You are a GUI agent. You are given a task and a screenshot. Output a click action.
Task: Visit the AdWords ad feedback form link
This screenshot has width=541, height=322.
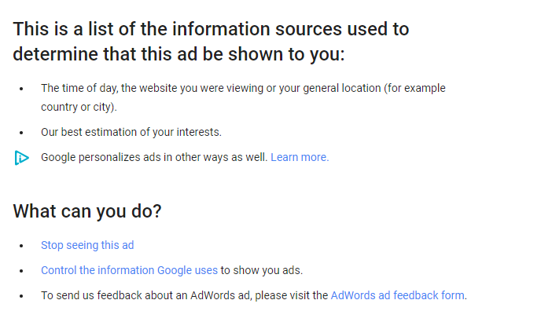[x=397, y=295]
